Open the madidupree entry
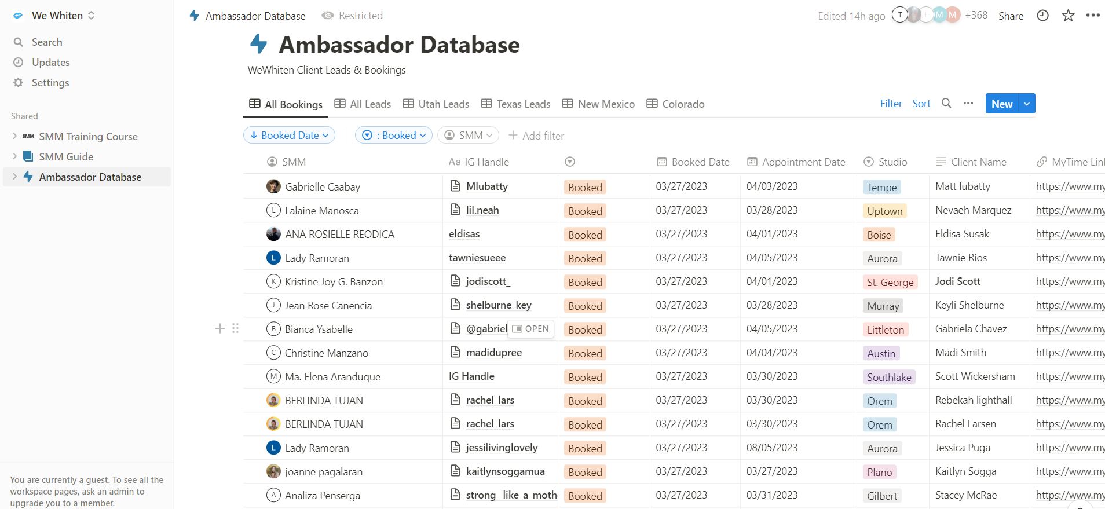This screenshot has height=509, width=1105. 494,353
